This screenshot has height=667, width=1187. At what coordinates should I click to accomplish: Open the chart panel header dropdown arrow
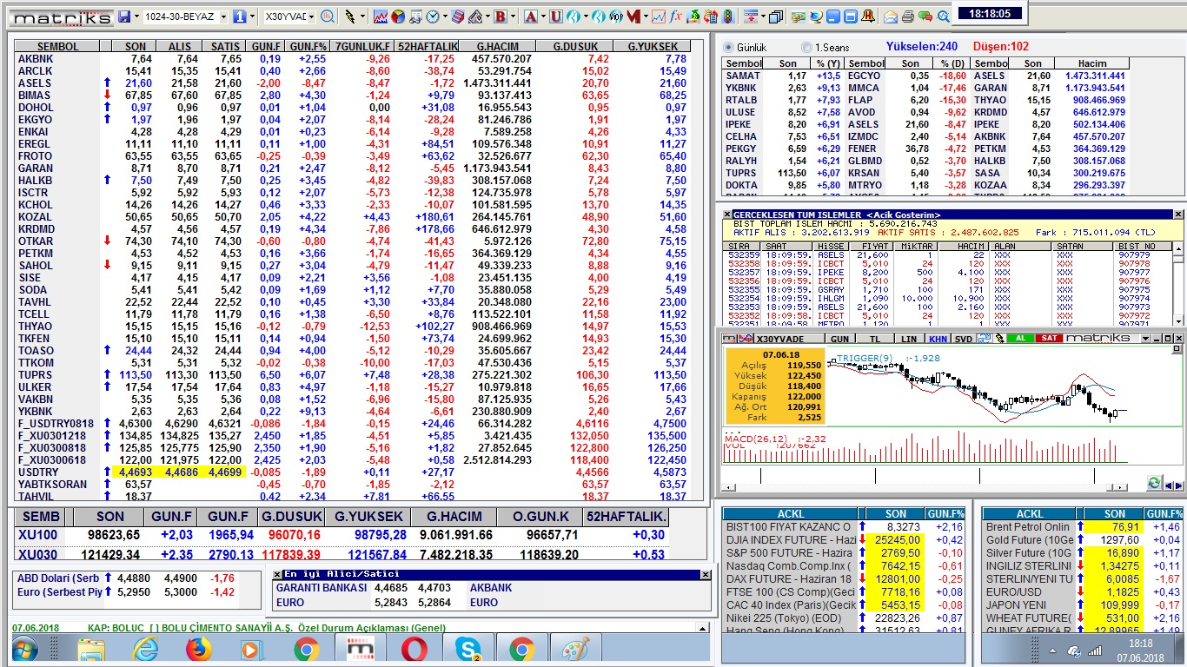tap(1145, 339)
